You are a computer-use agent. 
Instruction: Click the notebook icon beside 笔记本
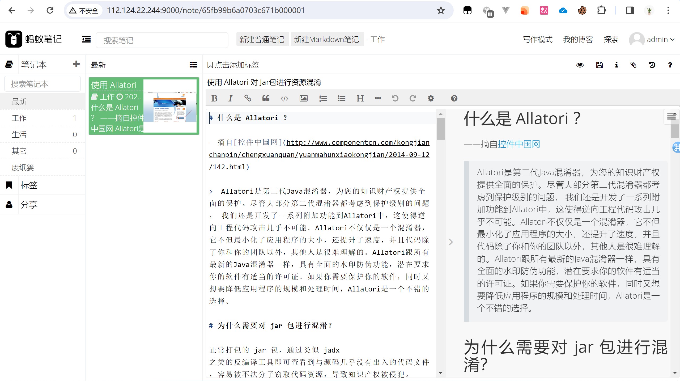click(x=9, y=64)
